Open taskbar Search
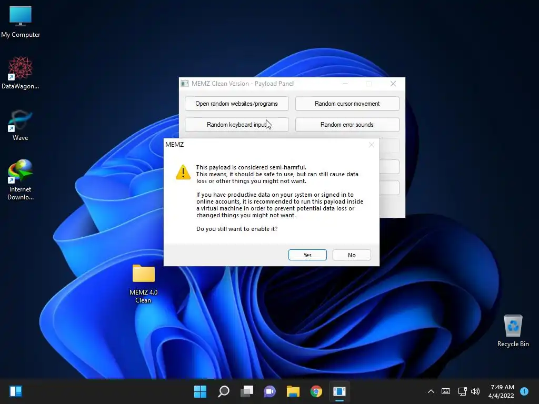Screen dimensions: 539x404 click(x=223, y=391)
